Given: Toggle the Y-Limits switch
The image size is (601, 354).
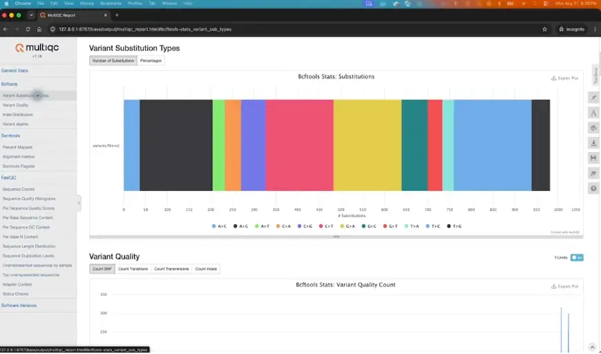Looking at the screenshot, I should coord(576,257).
